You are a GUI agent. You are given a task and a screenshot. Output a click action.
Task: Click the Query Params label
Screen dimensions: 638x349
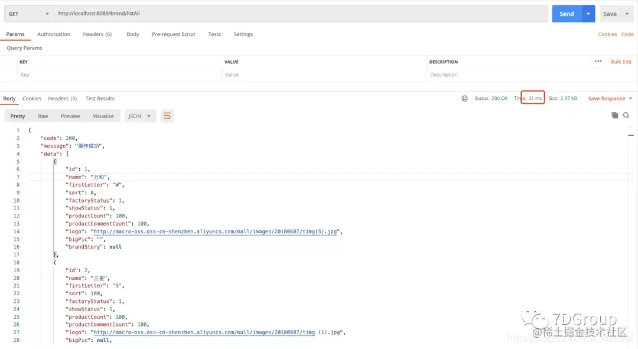tap(24, 48)
